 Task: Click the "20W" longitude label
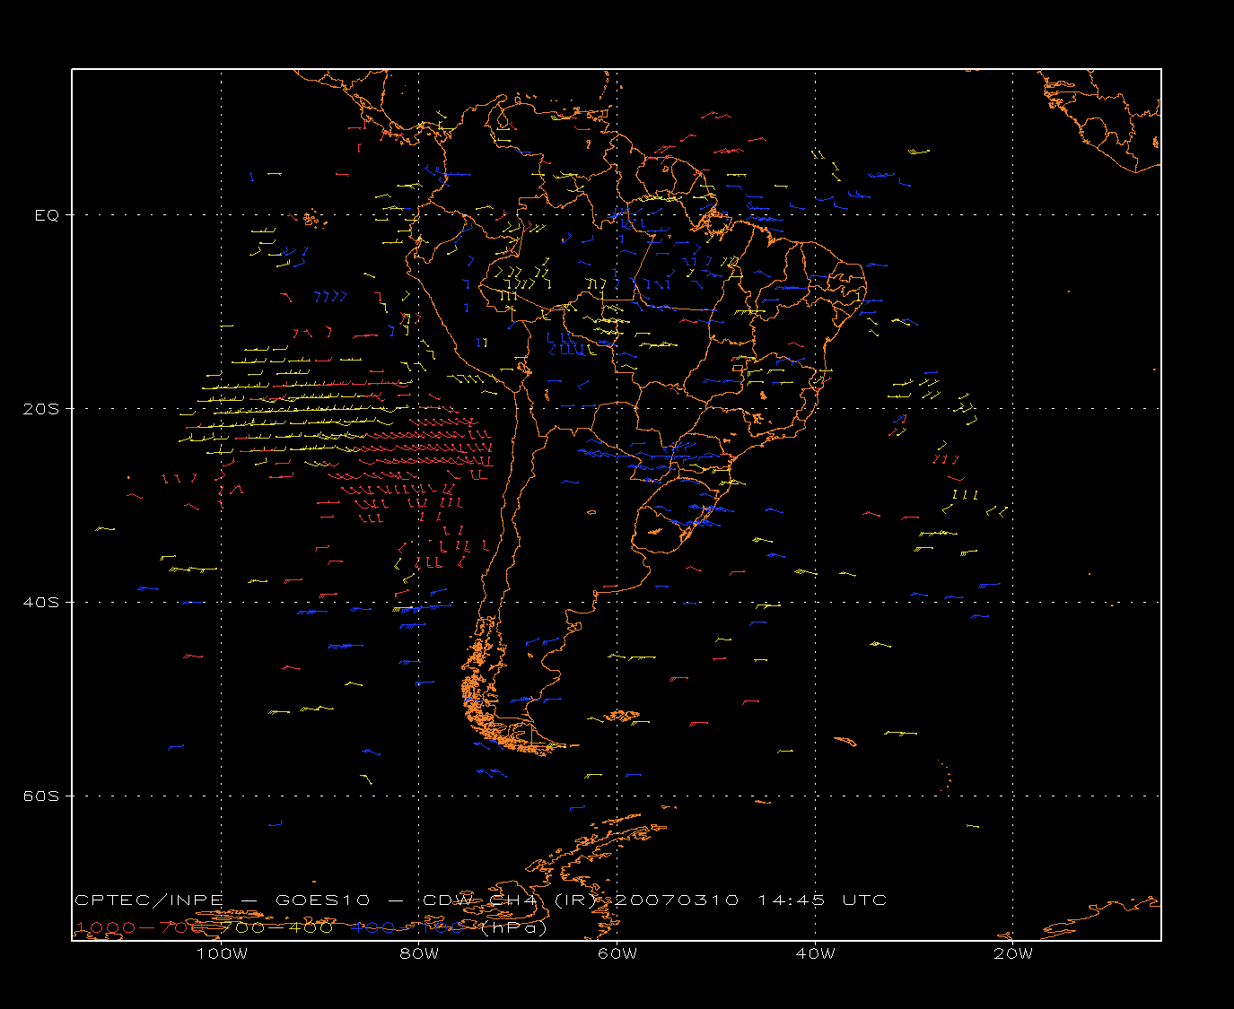coord(1013,953)
